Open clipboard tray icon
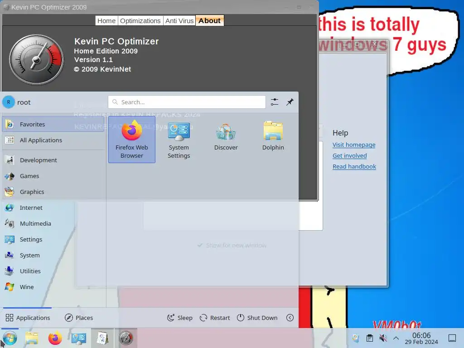Image resolution: width=464 pixels, height=348 pixels. pos(370,338)
